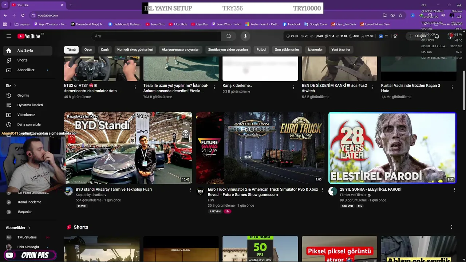Open the account avatar menu
The height and width of the screenshot is (262, 466).
452,36
